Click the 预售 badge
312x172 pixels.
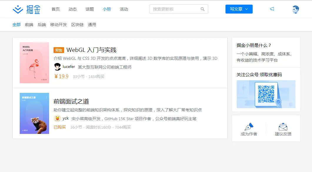point(59,50)
